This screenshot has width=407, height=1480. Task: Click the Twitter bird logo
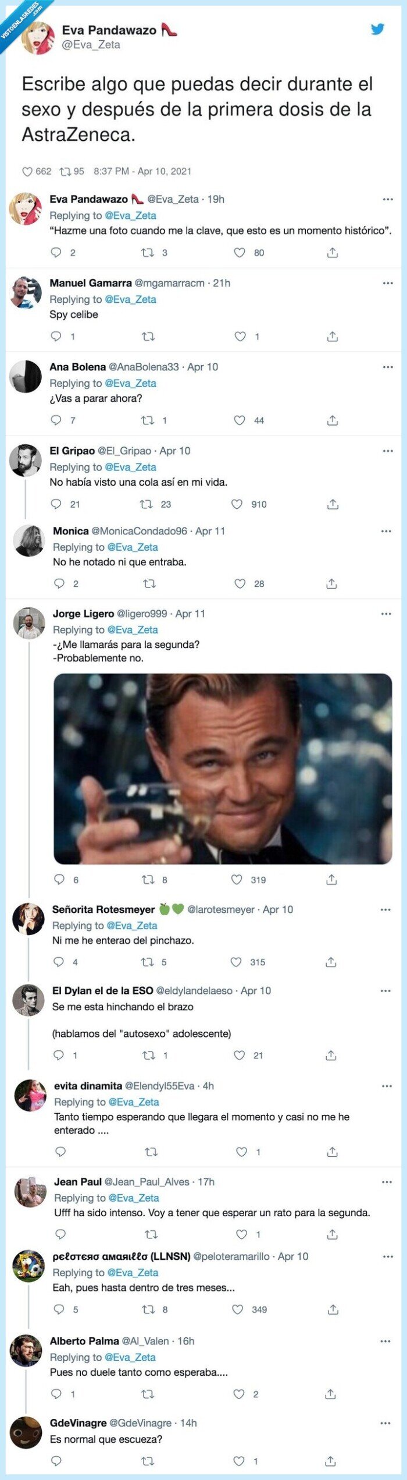pyautogui.click(x=378, y=29)
